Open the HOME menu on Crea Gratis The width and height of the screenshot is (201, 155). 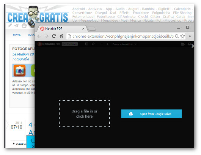pyautogui.click(x=17, y=35)
